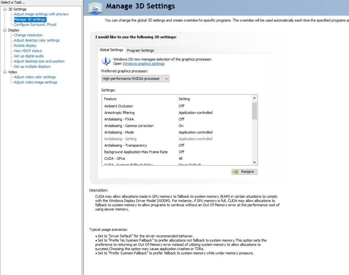
Task: Switch to the Global Settings tab
Action: [x=111, y=50]
